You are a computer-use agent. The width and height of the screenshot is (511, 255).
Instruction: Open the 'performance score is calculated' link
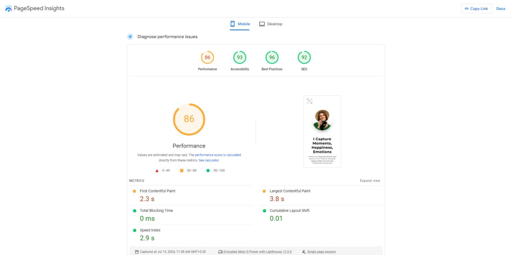click(218, 155)
